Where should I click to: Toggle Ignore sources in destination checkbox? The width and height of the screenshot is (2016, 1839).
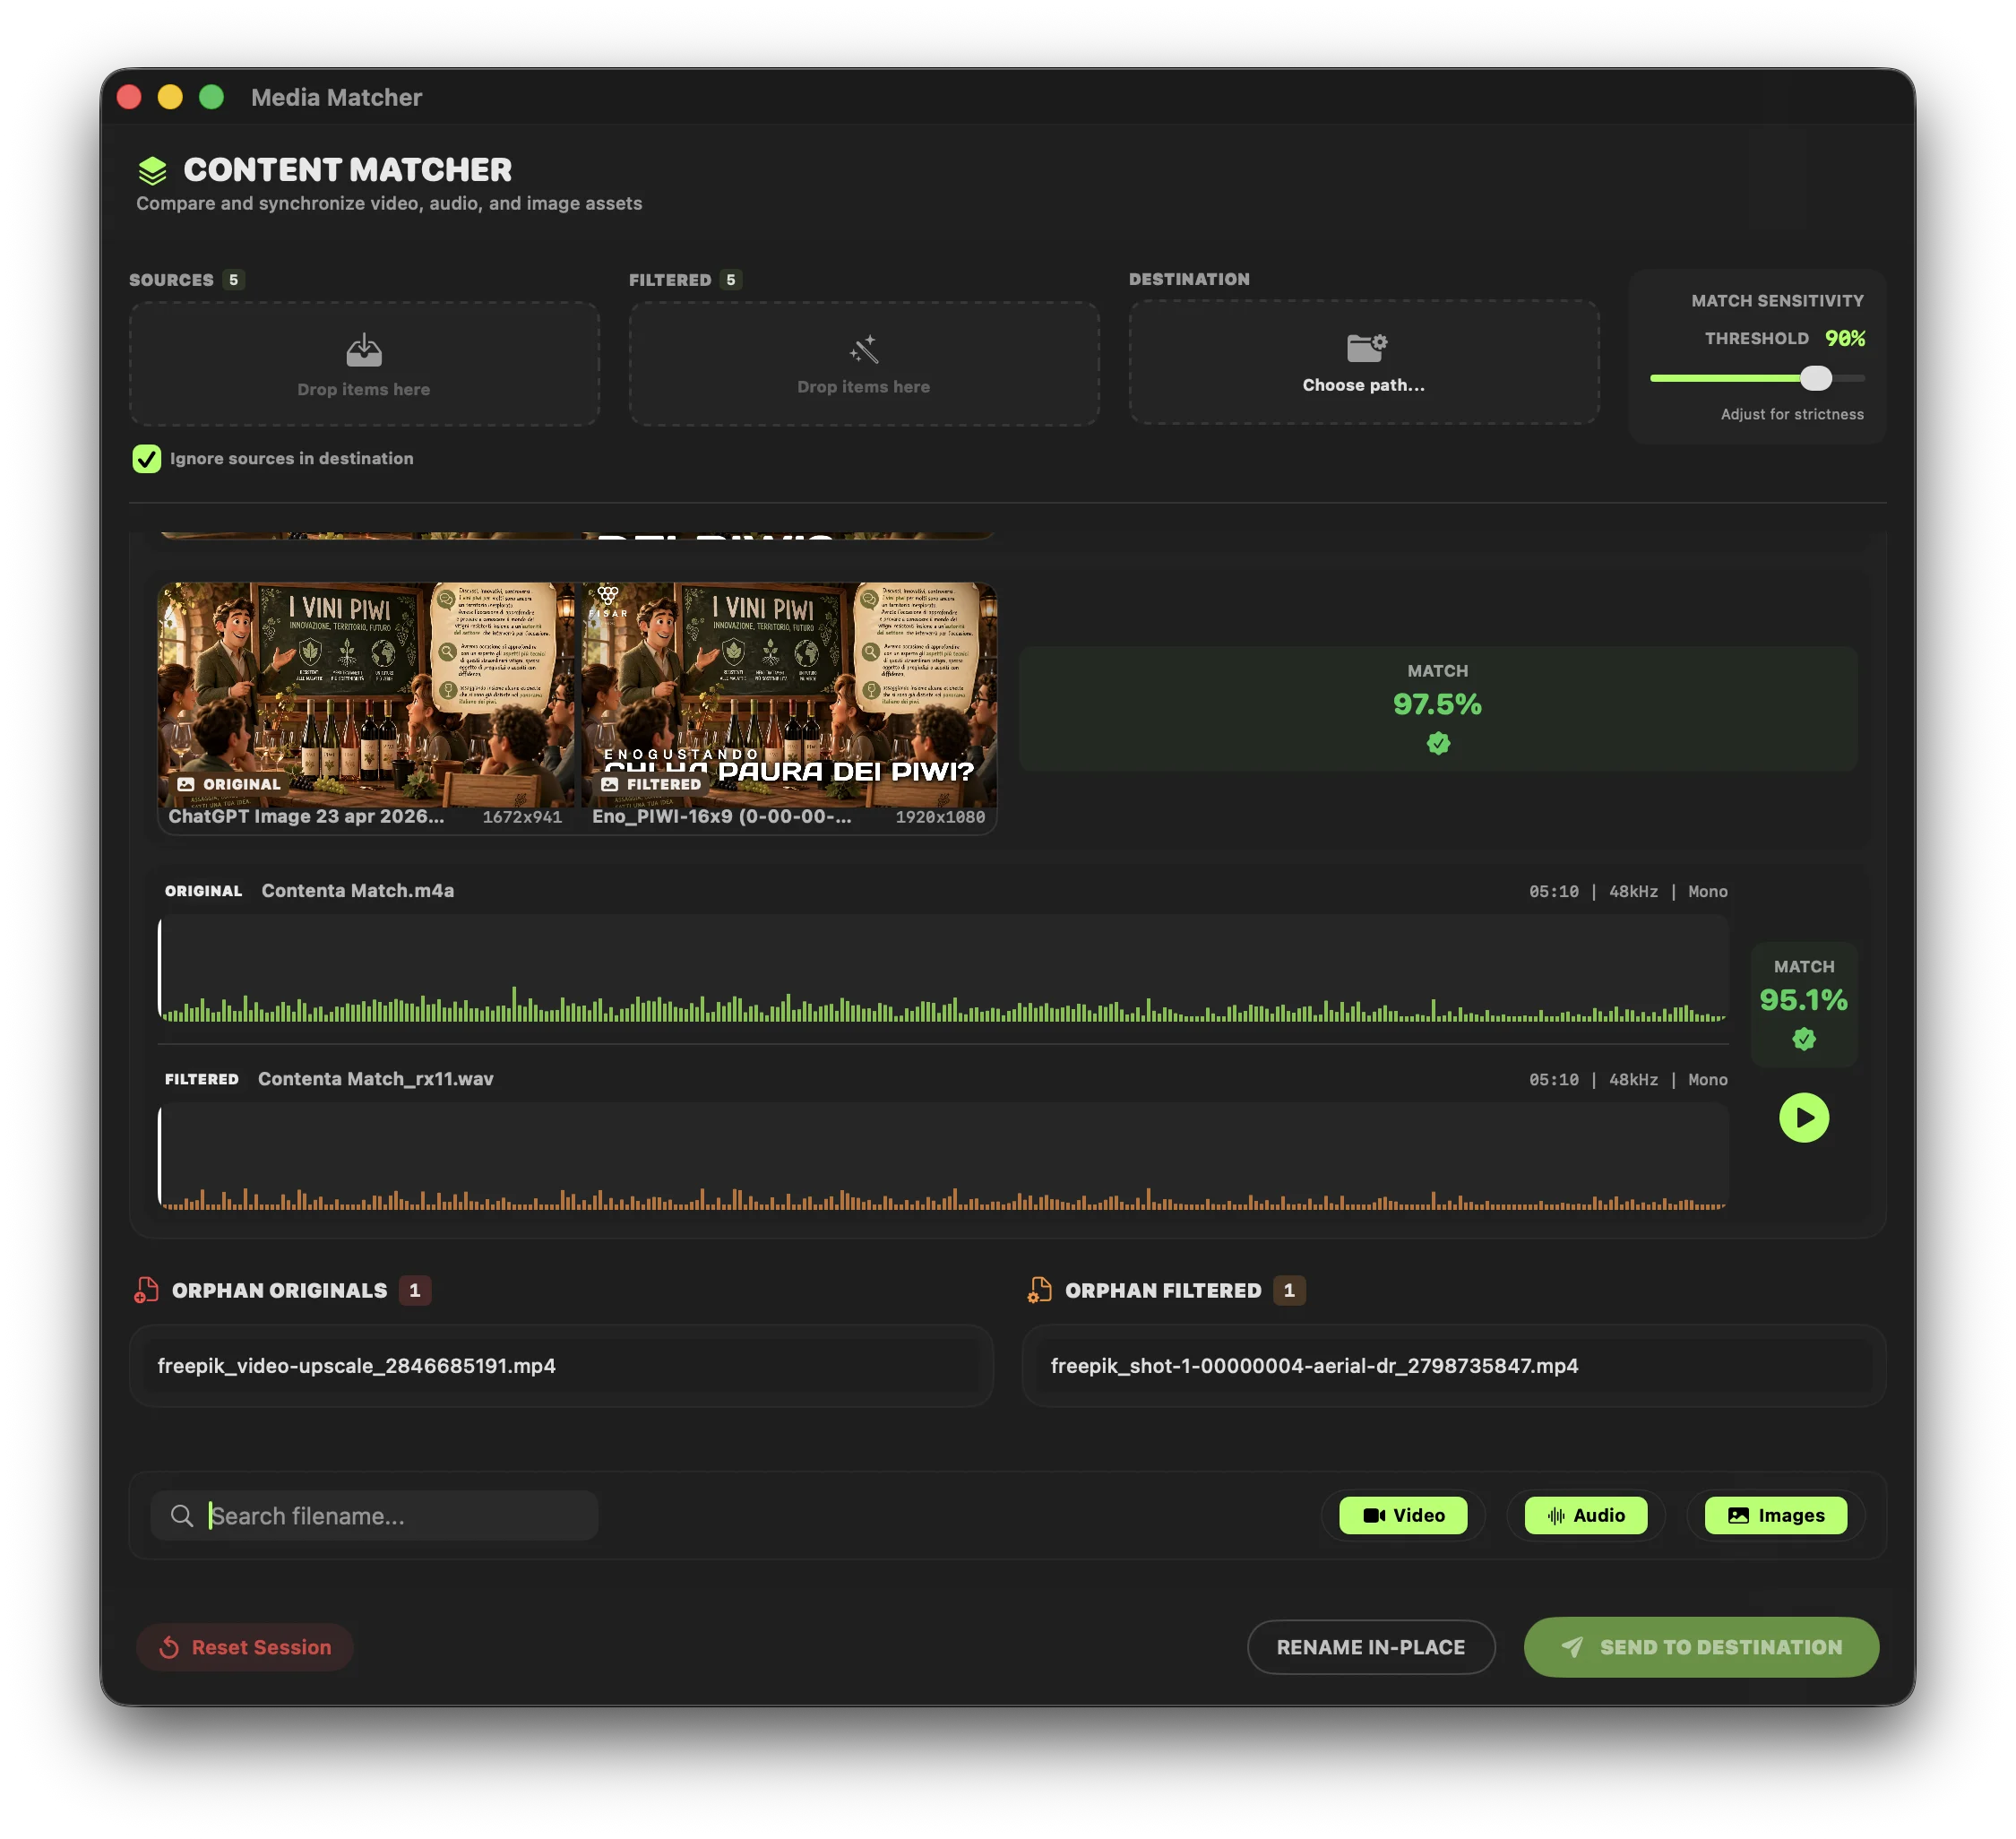[x=147, y=458]
